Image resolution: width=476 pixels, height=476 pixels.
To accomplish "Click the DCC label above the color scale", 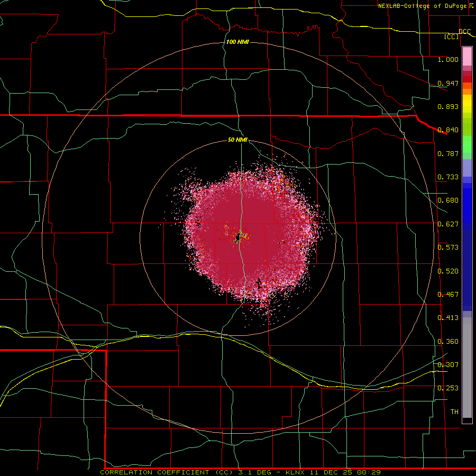I will 464,32.
